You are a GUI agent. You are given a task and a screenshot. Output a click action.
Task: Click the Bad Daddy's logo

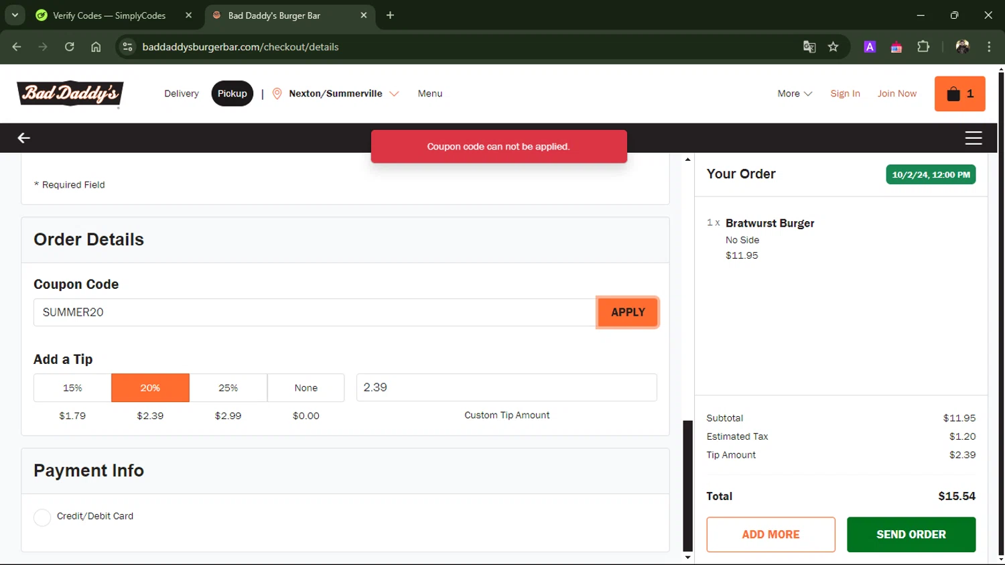coord(70,94)
